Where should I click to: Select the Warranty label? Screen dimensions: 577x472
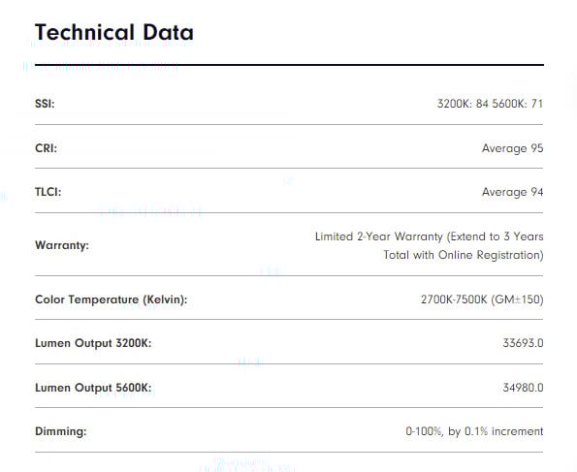click(x=62, y=245)
